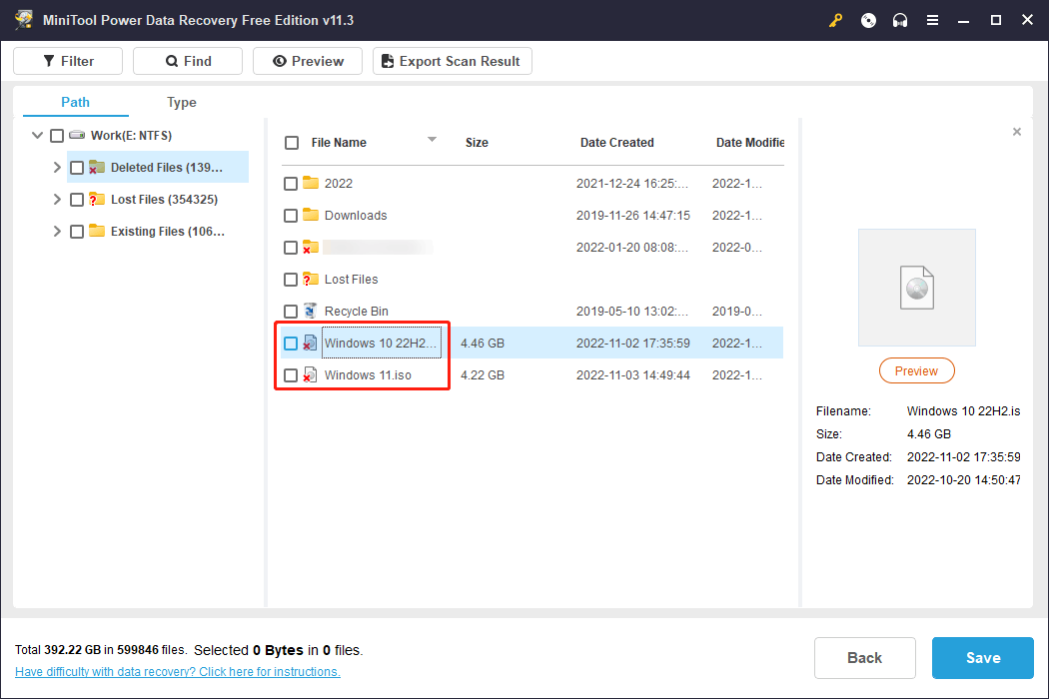Click the headphones support icon
Viewport: 1049px width, 699px height.
click(x=900, y=21)
